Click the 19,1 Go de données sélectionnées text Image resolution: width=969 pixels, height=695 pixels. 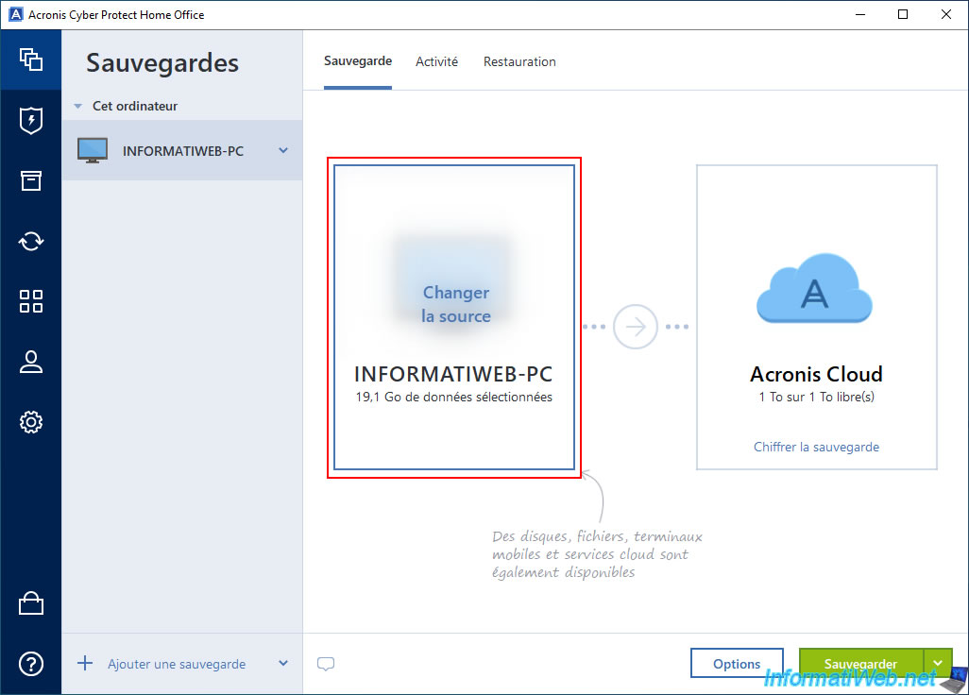[454, 398]
